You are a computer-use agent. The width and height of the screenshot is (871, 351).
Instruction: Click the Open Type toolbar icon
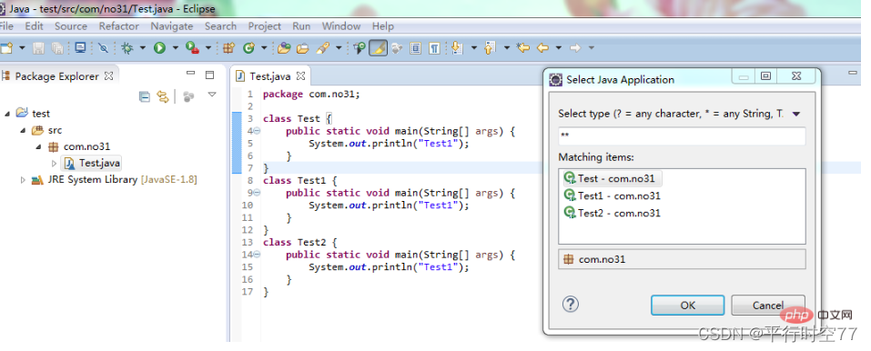(284, 48)
